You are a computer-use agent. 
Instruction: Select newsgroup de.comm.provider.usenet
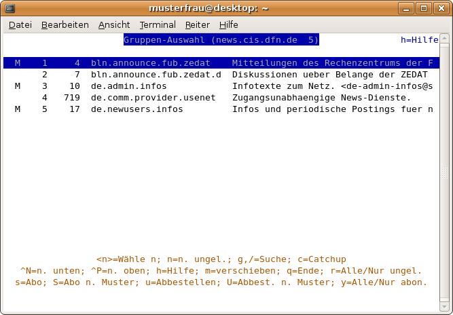[153, 98]
